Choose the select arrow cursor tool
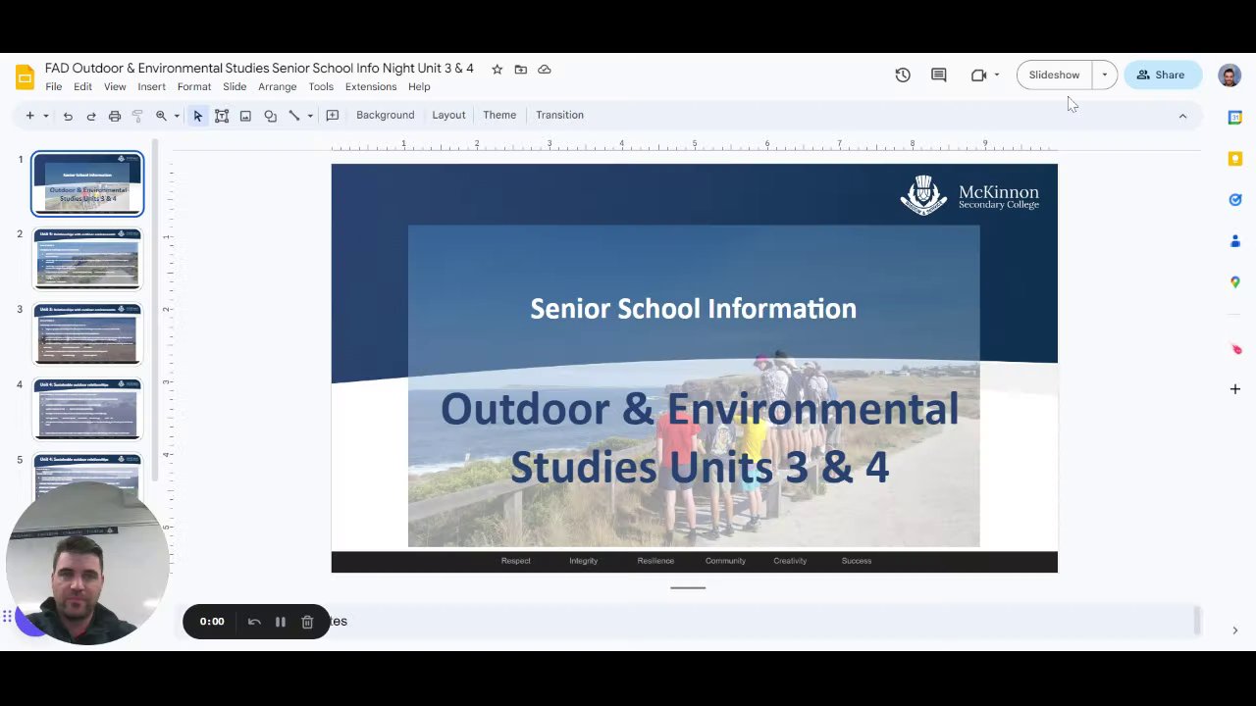The width and height of the screenshot is (1256, 706). click(197, 116)
